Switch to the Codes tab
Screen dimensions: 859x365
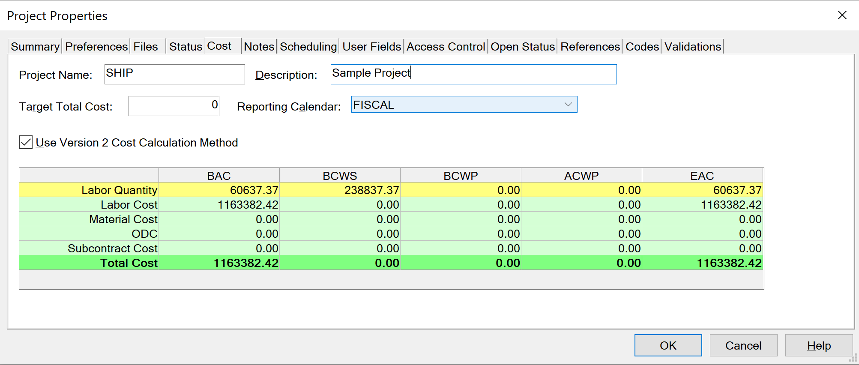[642, 46]
